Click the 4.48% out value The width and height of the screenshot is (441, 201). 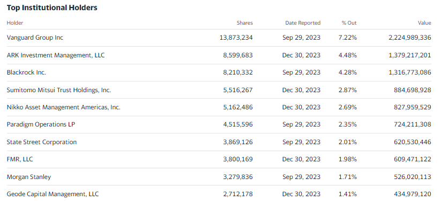coord(348,55)
